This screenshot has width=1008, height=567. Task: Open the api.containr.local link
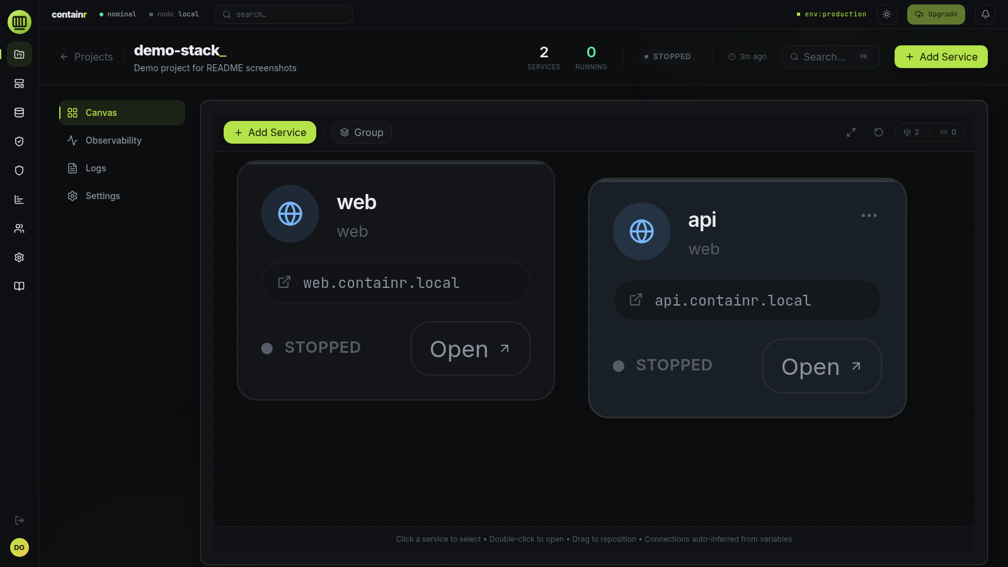747,300
